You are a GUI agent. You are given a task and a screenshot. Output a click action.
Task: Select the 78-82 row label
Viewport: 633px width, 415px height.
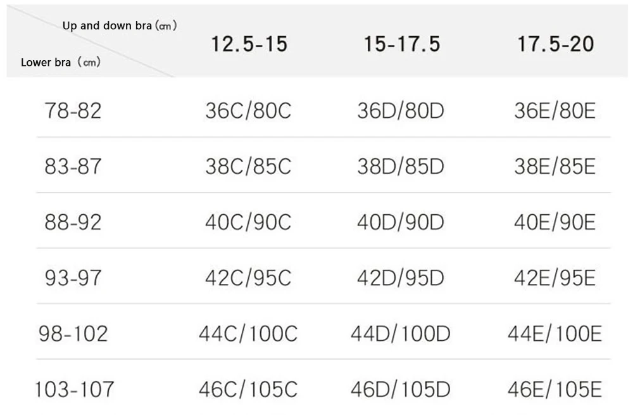tap(73, 111)
